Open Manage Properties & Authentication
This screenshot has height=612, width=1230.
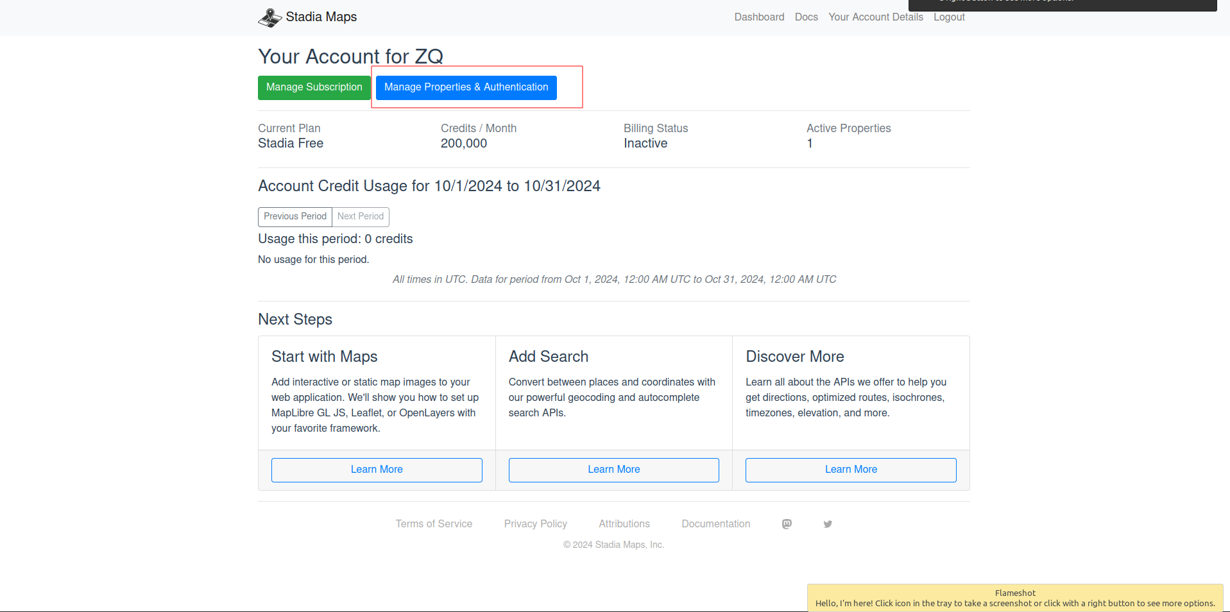click(x=466, y=87)
